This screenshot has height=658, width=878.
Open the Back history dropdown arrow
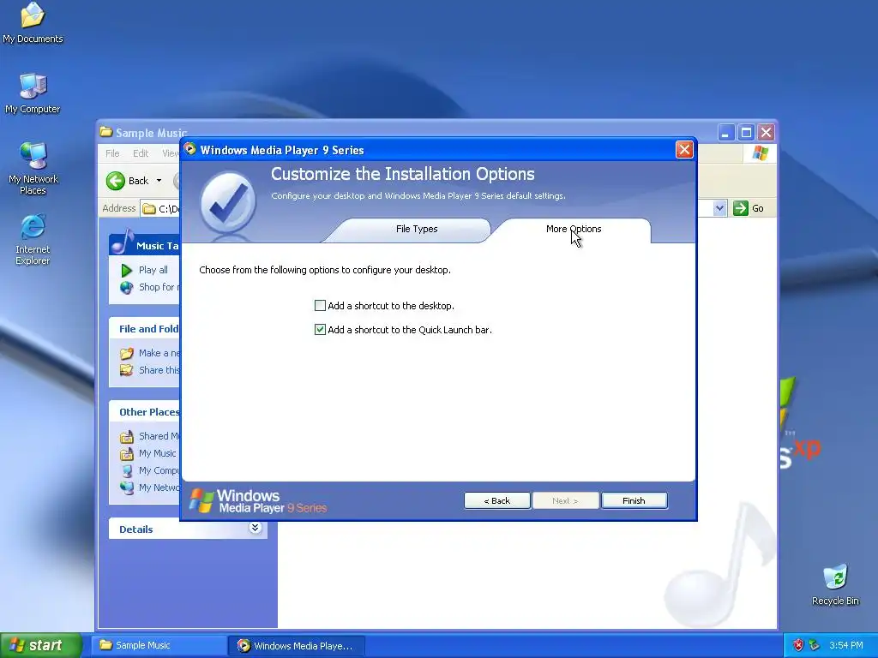(x=159, y=181)
